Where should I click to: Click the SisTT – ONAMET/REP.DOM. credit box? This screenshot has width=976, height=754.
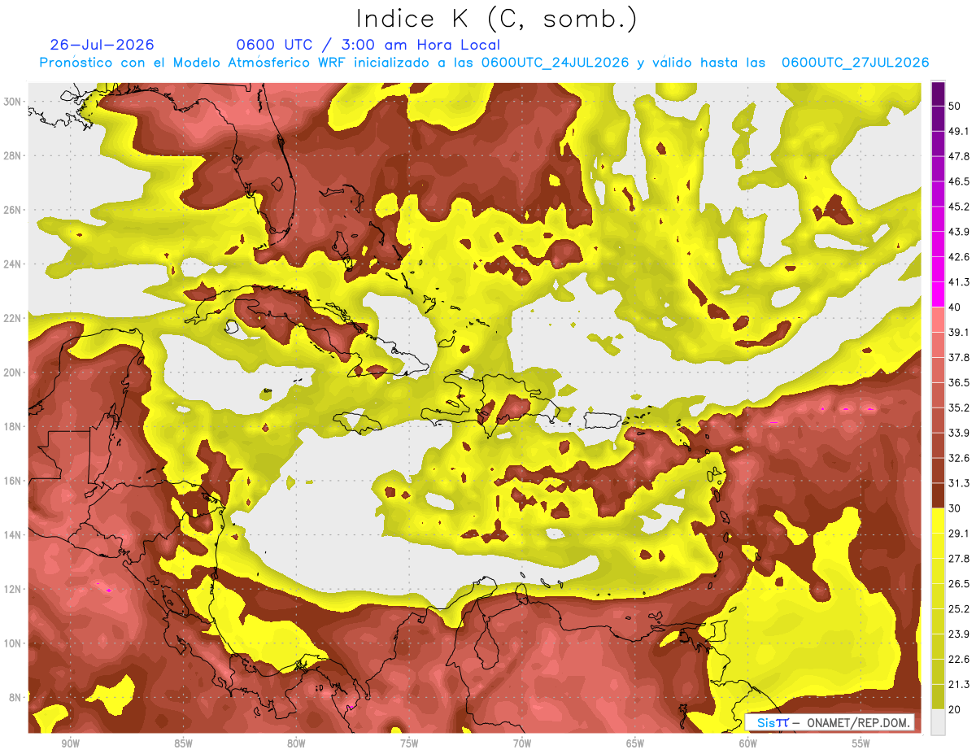pyautogui.click(x=831, y=722)
